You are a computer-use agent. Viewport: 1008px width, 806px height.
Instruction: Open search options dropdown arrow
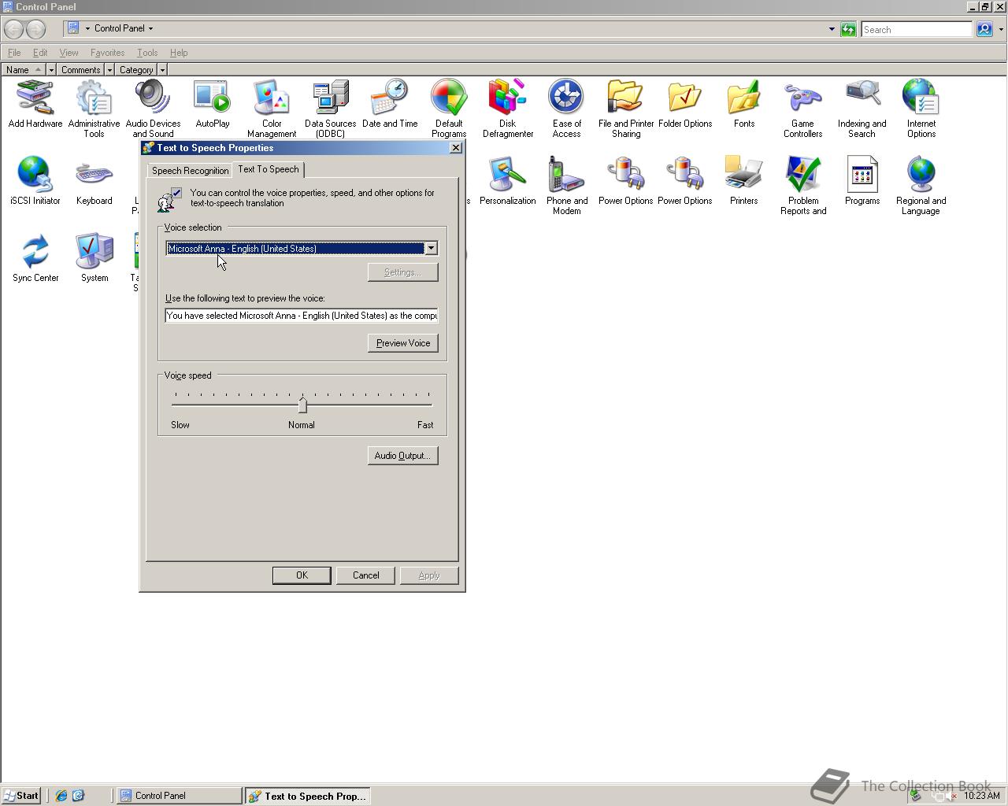pos(1001,29)
